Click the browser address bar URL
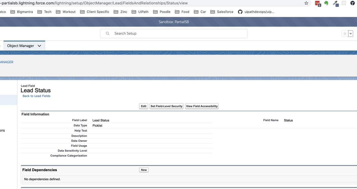 (x=95, y=3)
